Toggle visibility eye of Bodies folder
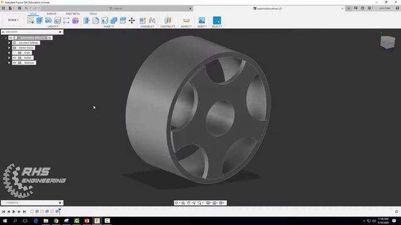Viewport: 401px width, 225px height. point(14,57)
